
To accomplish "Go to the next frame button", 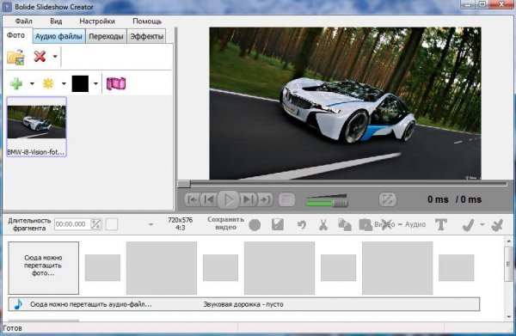I will point(249,199).
